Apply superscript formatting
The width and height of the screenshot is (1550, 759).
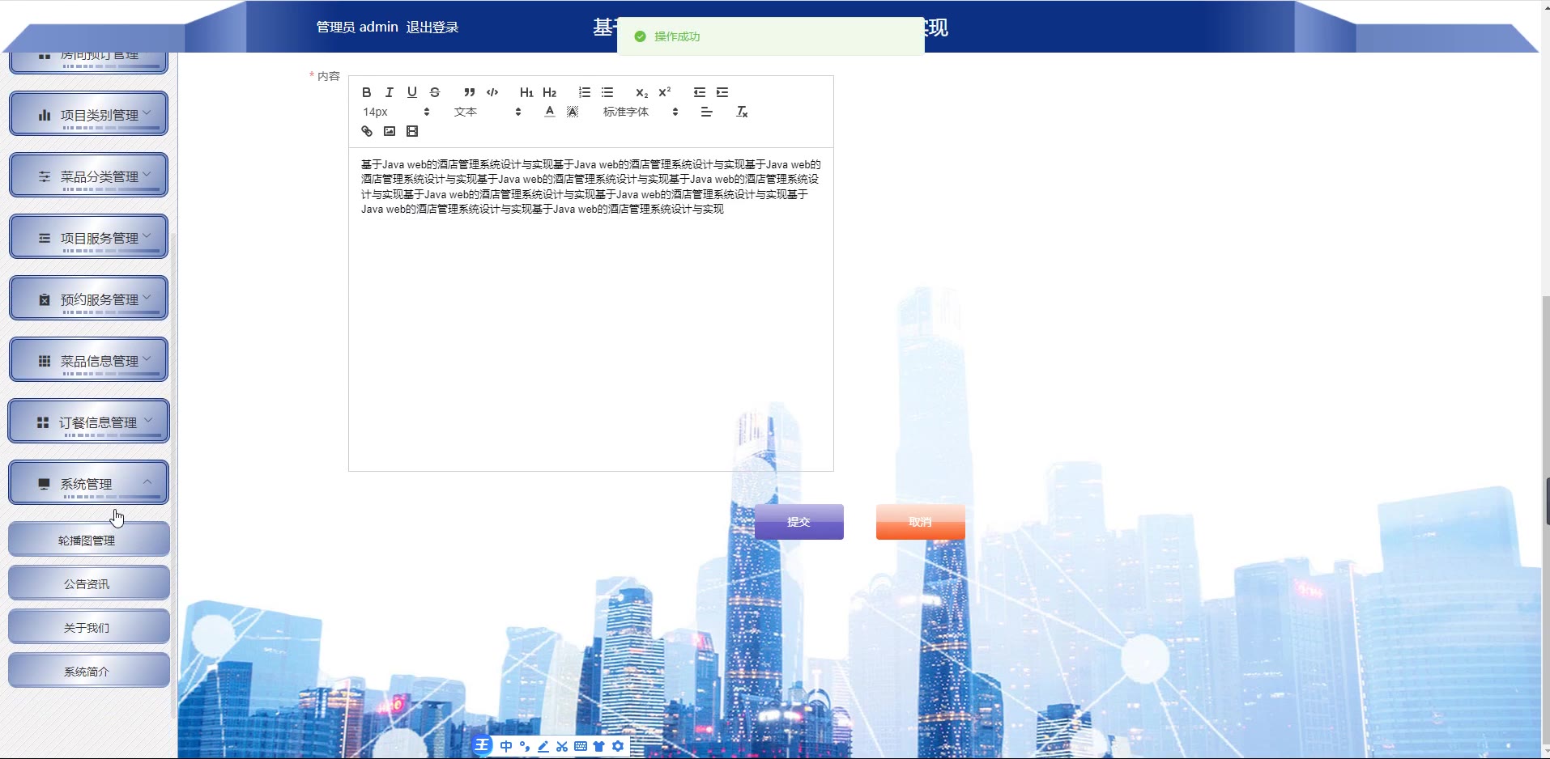tap(665, 92)
